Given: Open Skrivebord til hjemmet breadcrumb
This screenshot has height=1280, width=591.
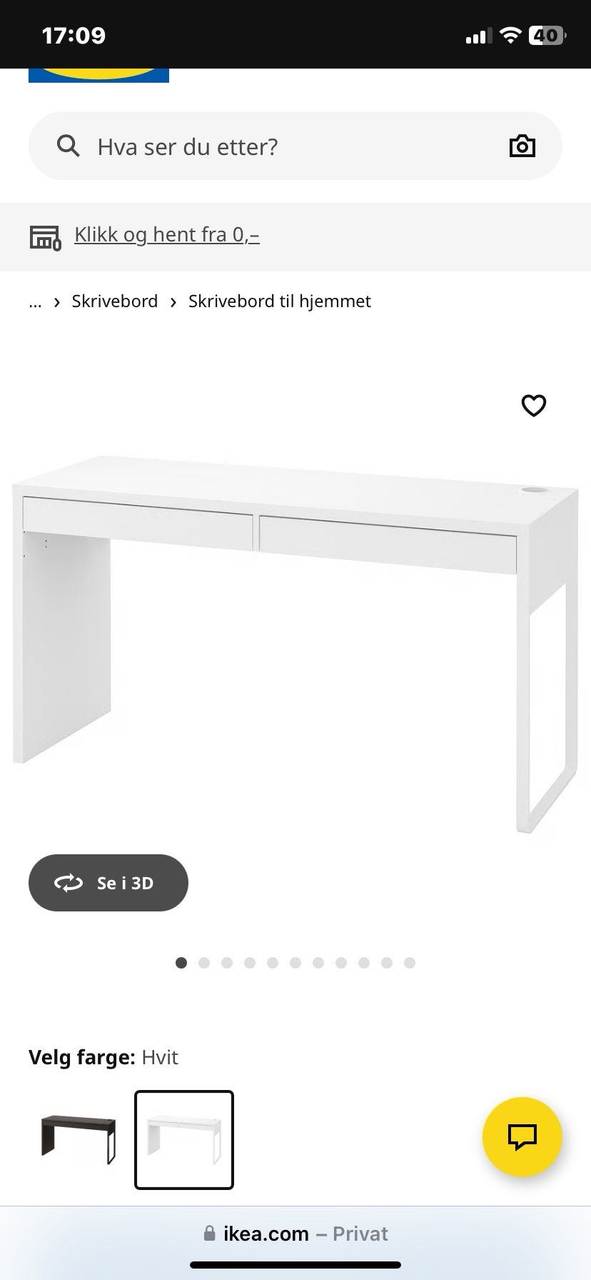Looking at the screenshot, I should [x=280, y=301].
